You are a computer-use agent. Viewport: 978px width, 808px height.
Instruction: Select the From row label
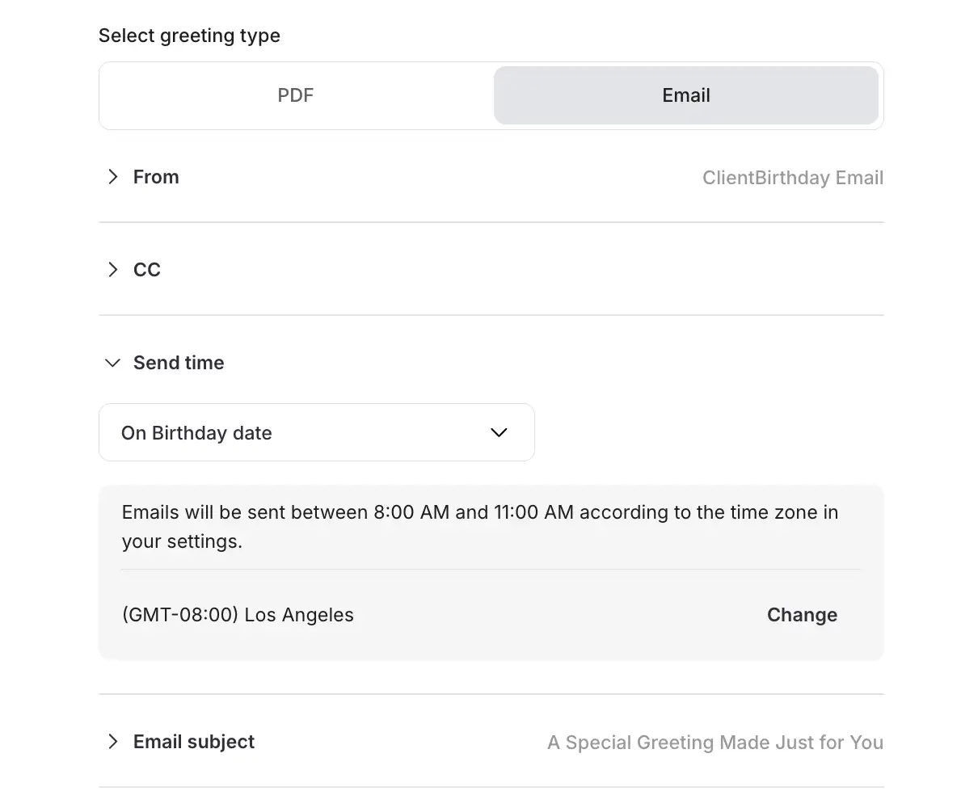click(x=156, y=177)
